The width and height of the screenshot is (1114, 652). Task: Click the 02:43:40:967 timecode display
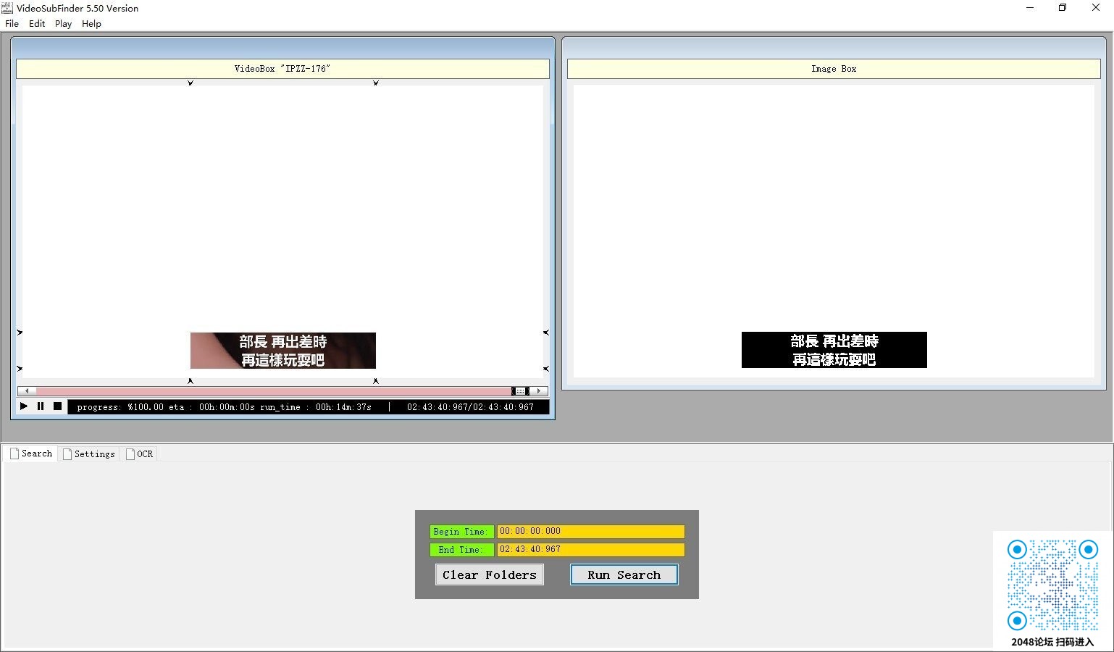coord(470,407)
